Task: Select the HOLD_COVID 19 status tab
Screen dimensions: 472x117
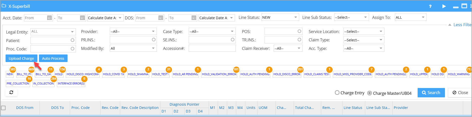Action: (x=113, y=74)
